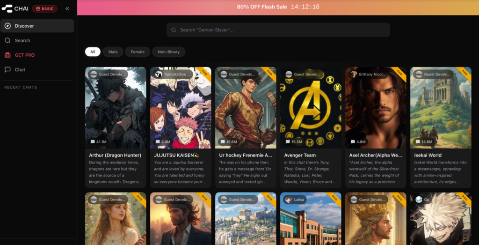The width and height of the screenshot is (479, 245).
Task: Open the Discover page
Action: coord(37,26)
